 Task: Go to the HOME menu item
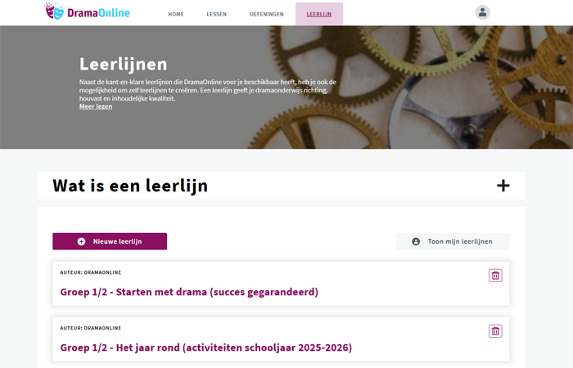click(x=176, y=14)
